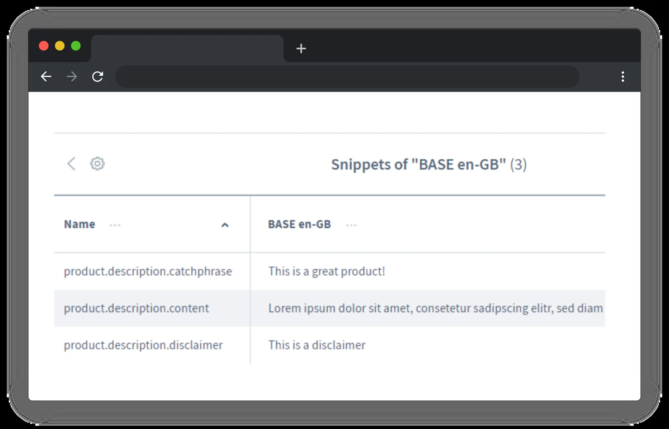Open the BASE en-GB column options menu

(x=351, y=225)
